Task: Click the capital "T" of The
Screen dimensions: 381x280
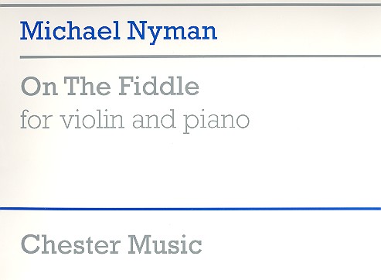Action: (73, 86)
